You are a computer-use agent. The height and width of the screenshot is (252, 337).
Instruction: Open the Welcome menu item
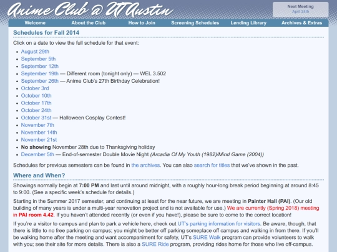click(35, 23)
